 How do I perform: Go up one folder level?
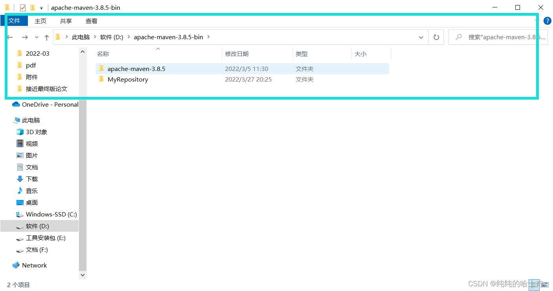(47, 37)
